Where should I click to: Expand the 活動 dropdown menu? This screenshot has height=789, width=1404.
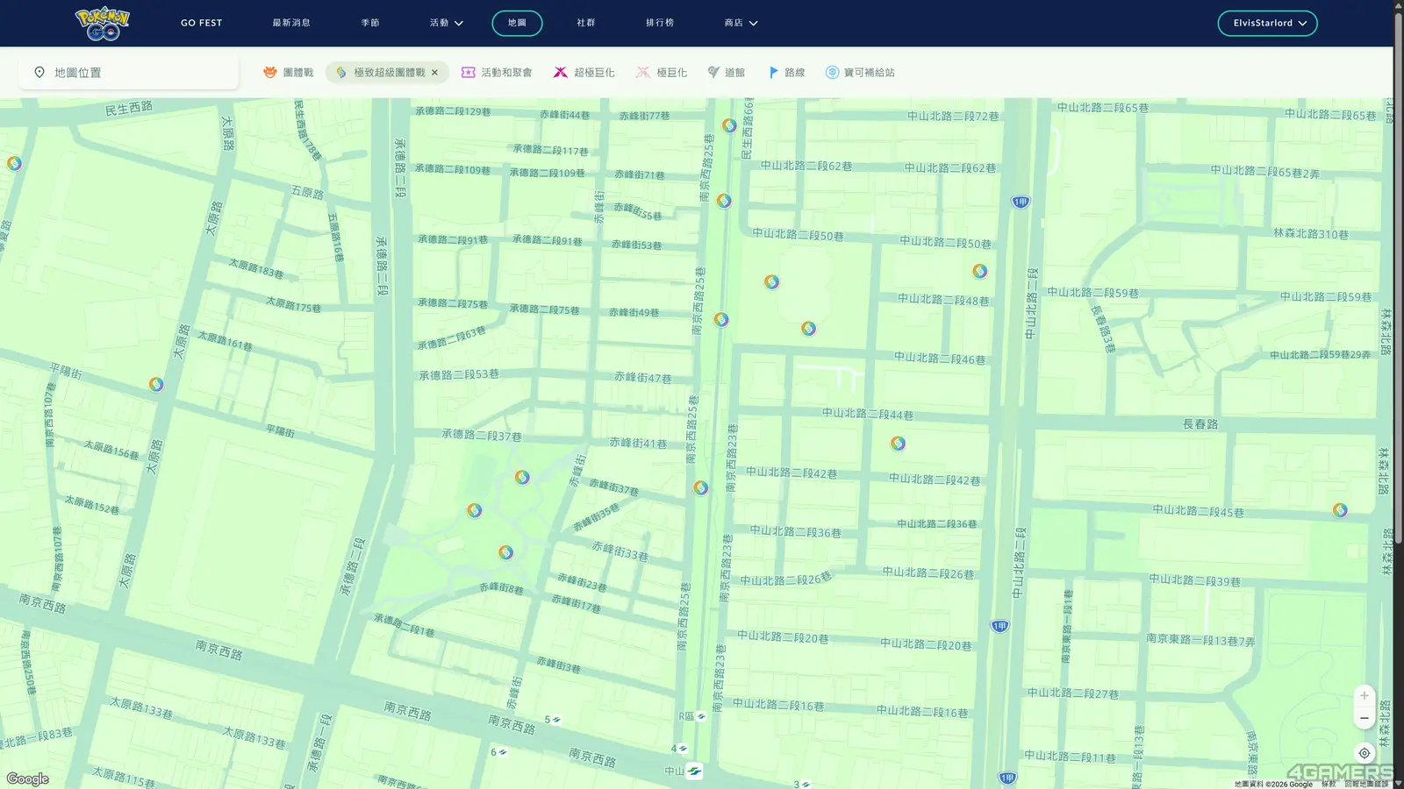click(447, 23)
